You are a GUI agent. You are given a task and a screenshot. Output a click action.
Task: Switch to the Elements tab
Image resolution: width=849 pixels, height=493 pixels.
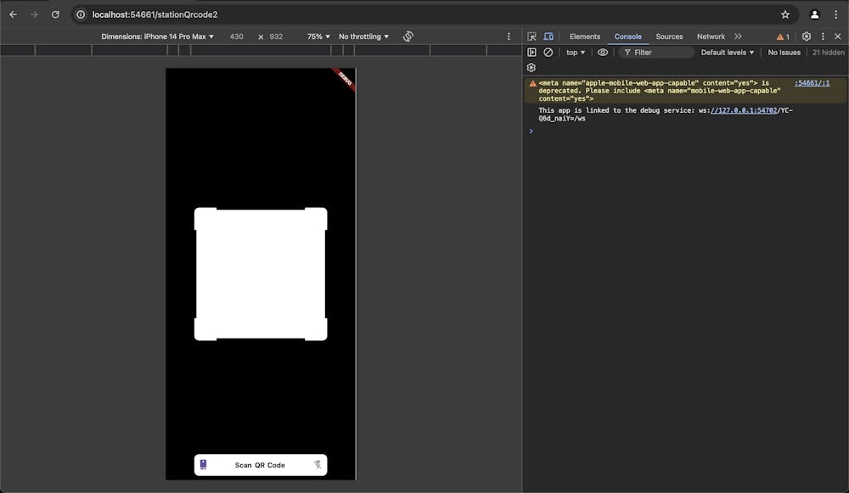coord(584,36)
